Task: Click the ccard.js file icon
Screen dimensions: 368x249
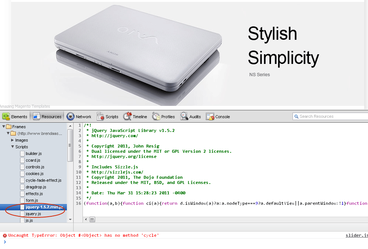Action: pos(22,160)
